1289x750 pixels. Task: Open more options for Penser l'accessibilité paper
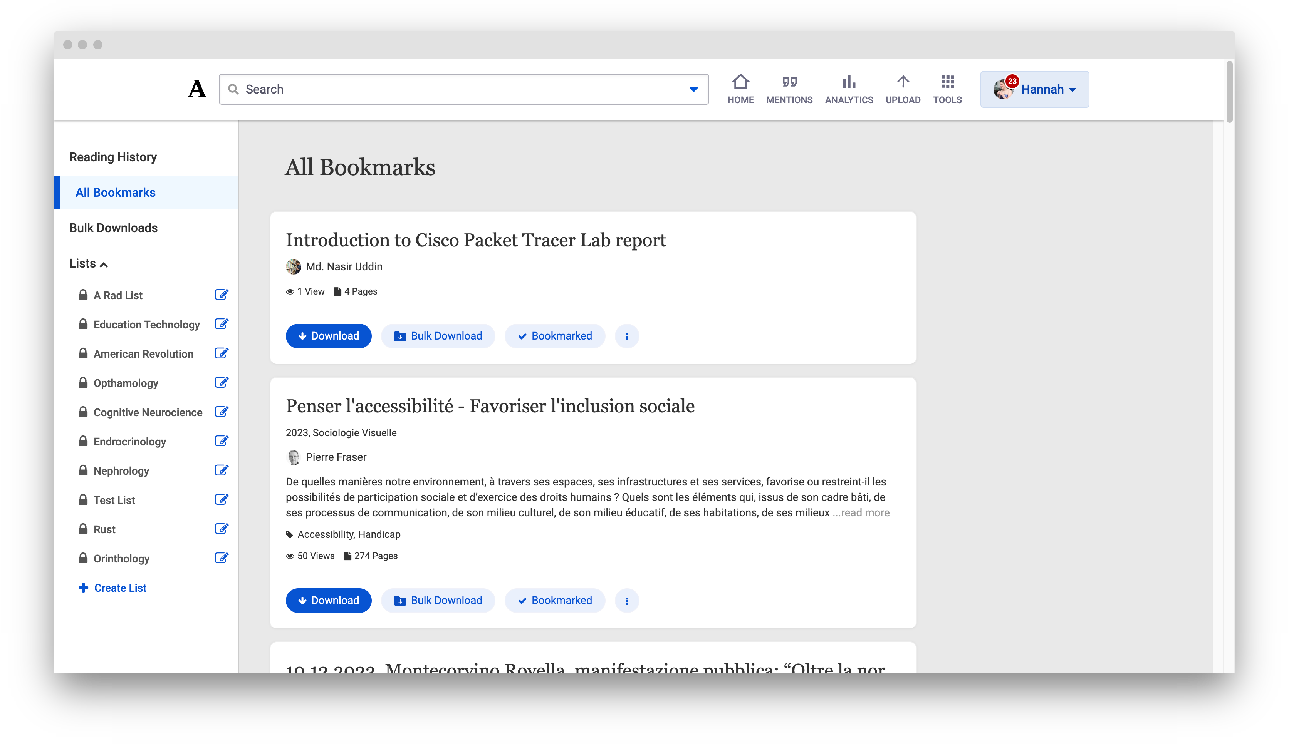coord(627,601)
